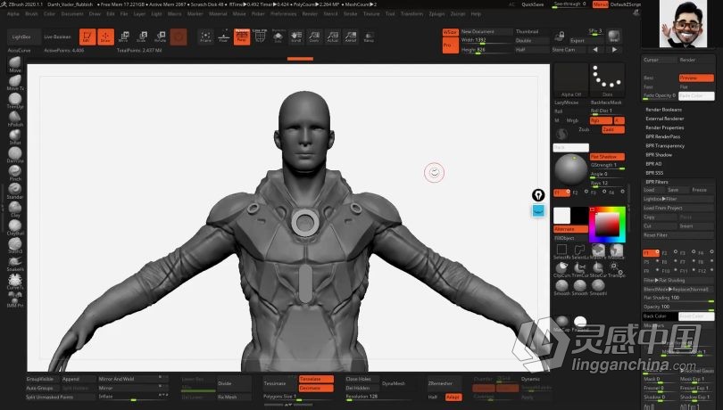
Task: Click the QuickSave button
Action: pyautogui.click(x=533, y=4)
